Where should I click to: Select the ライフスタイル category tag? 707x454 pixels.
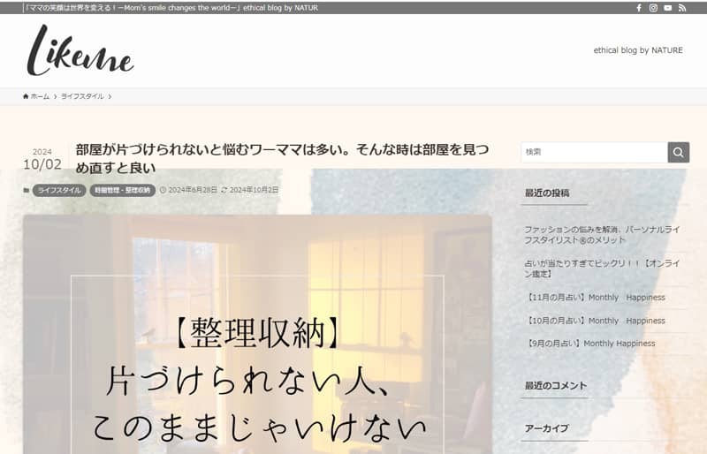click(x=59, y=190)
